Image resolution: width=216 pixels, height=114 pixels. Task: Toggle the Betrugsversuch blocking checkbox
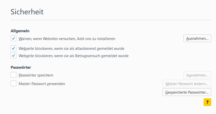(x=14, y=56)
